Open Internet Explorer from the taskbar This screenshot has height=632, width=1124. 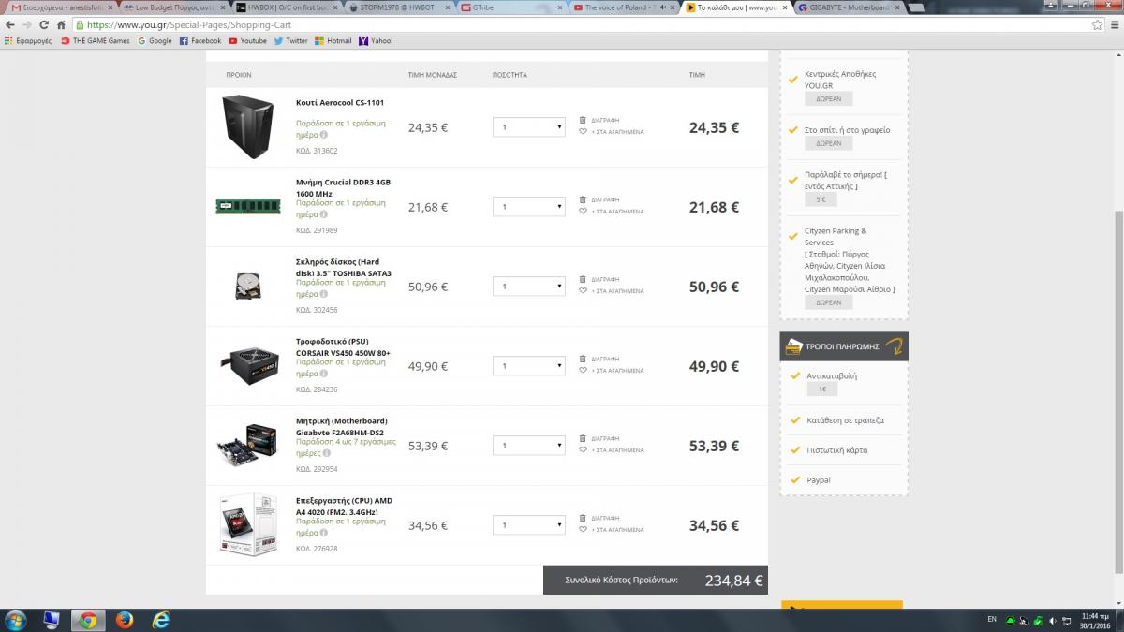coord(160,620)
